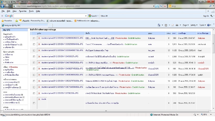Open the Help menu
Viewport: 215px width, 121px height.
38,11
